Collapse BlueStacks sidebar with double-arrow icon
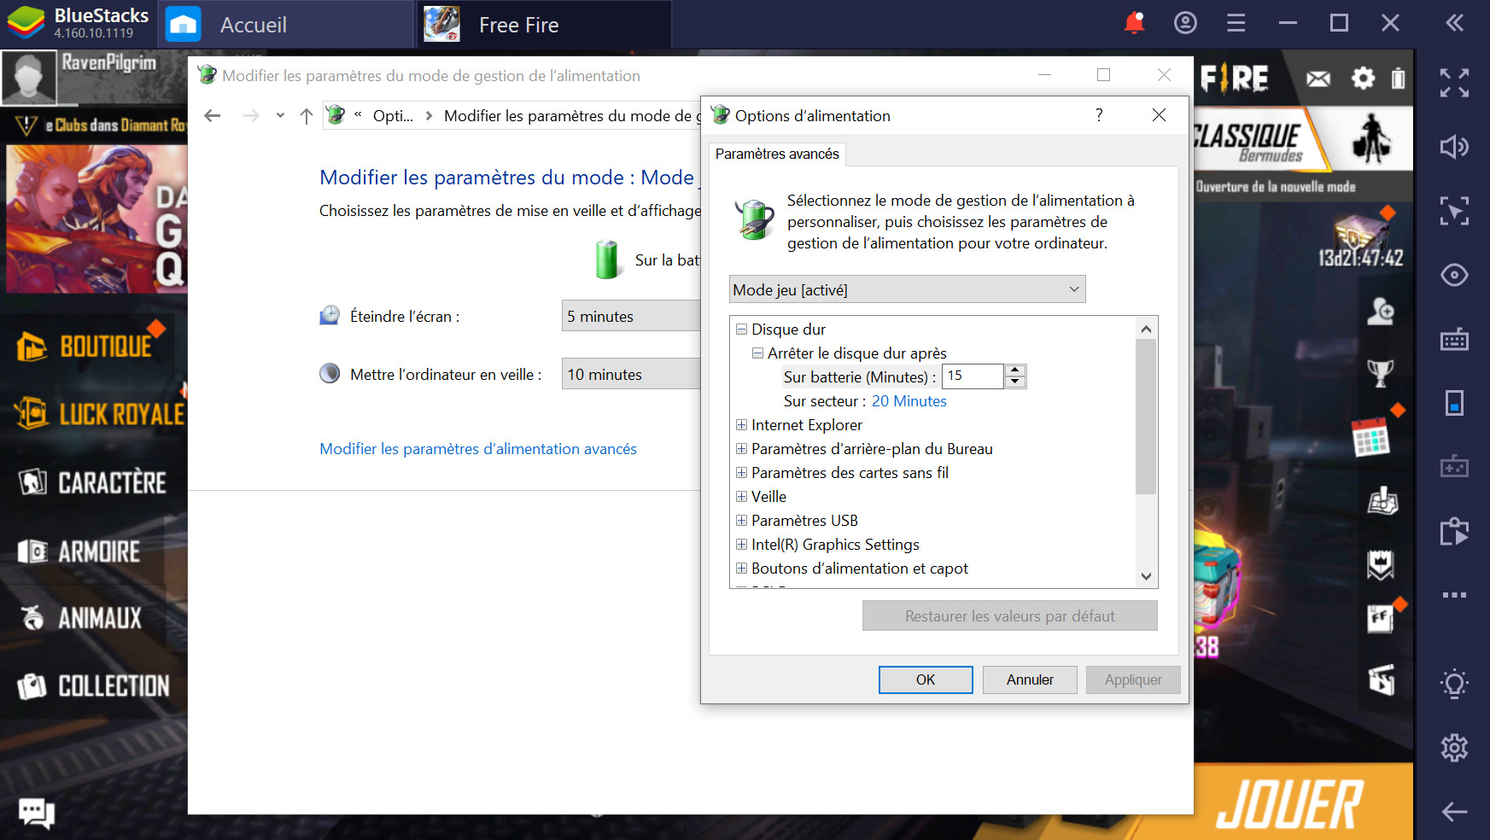1490x840 pixels. (x=1454, y=23)
